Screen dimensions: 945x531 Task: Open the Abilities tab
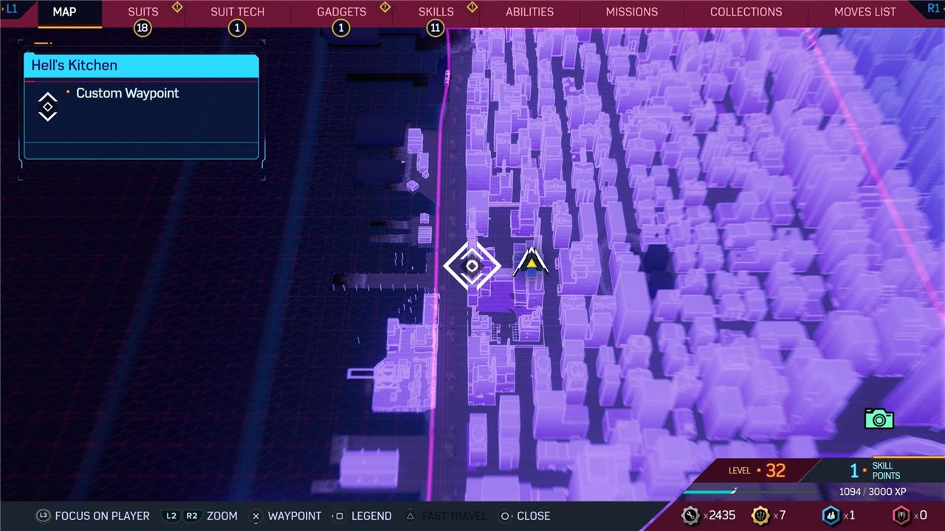(x=529, y=12)
